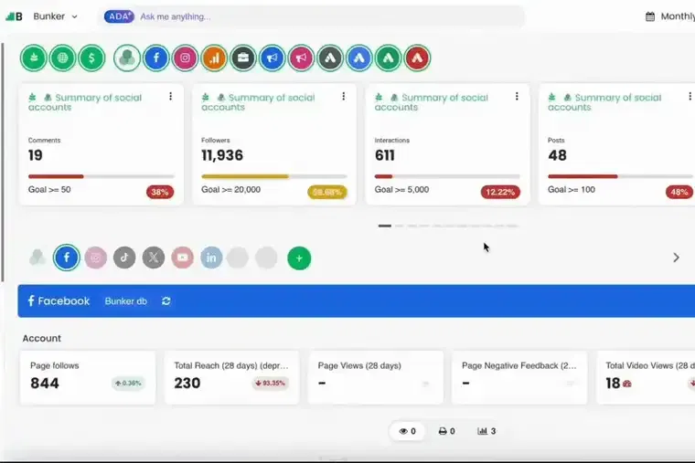Click the 38% badge on Comments card

(x=160, y=192)
